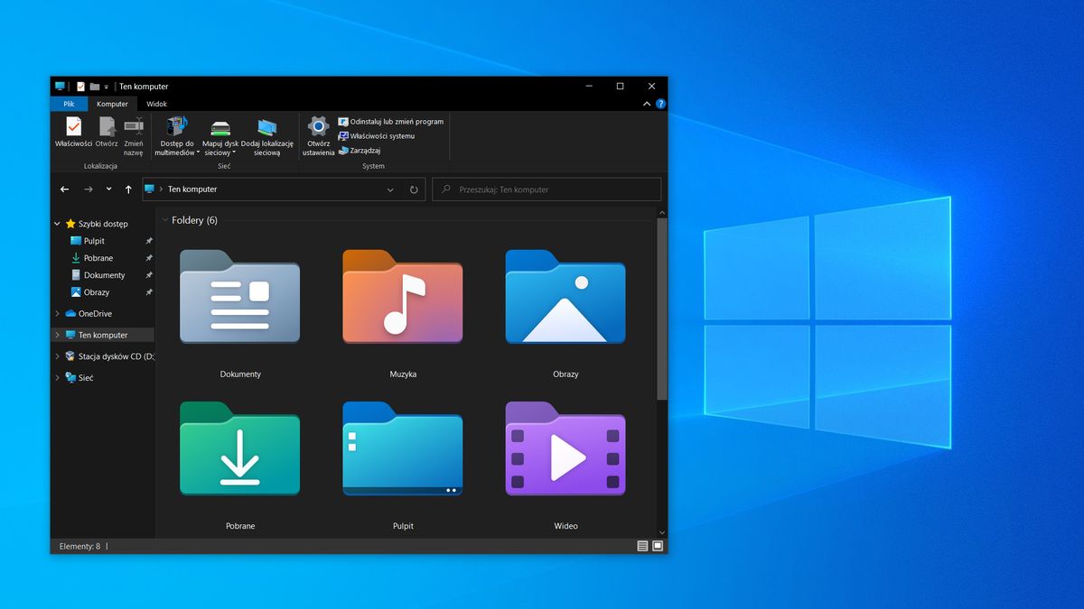1084x609 pixels.
Task: Unpin Pulpit from Szybki dostęp
Action: 149,240
